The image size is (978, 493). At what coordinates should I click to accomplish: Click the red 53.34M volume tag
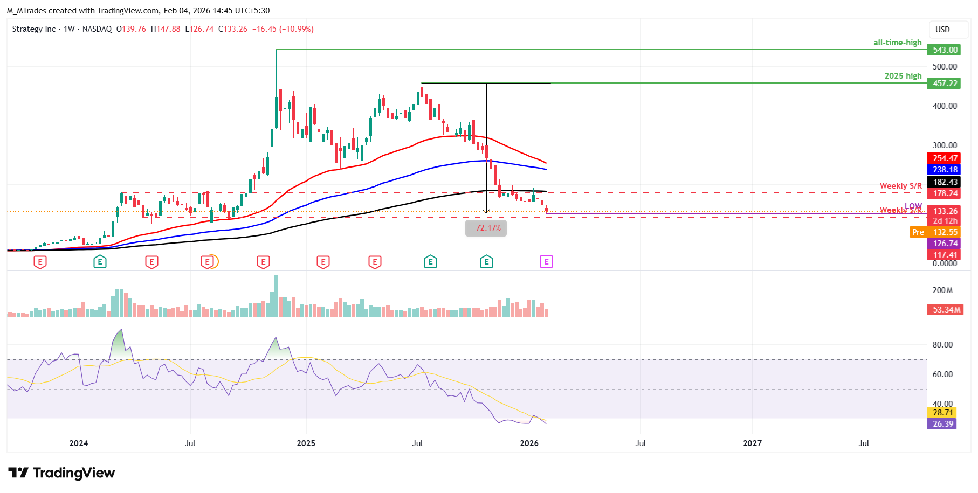[946, 310]
